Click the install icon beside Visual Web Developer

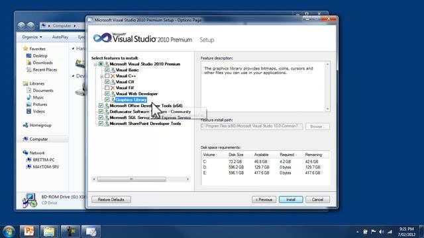[113, 94]
